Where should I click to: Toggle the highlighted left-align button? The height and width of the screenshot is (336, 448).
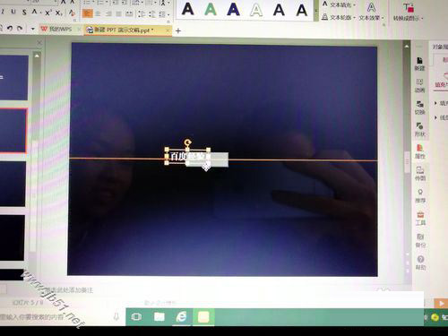tap(88, 13)
